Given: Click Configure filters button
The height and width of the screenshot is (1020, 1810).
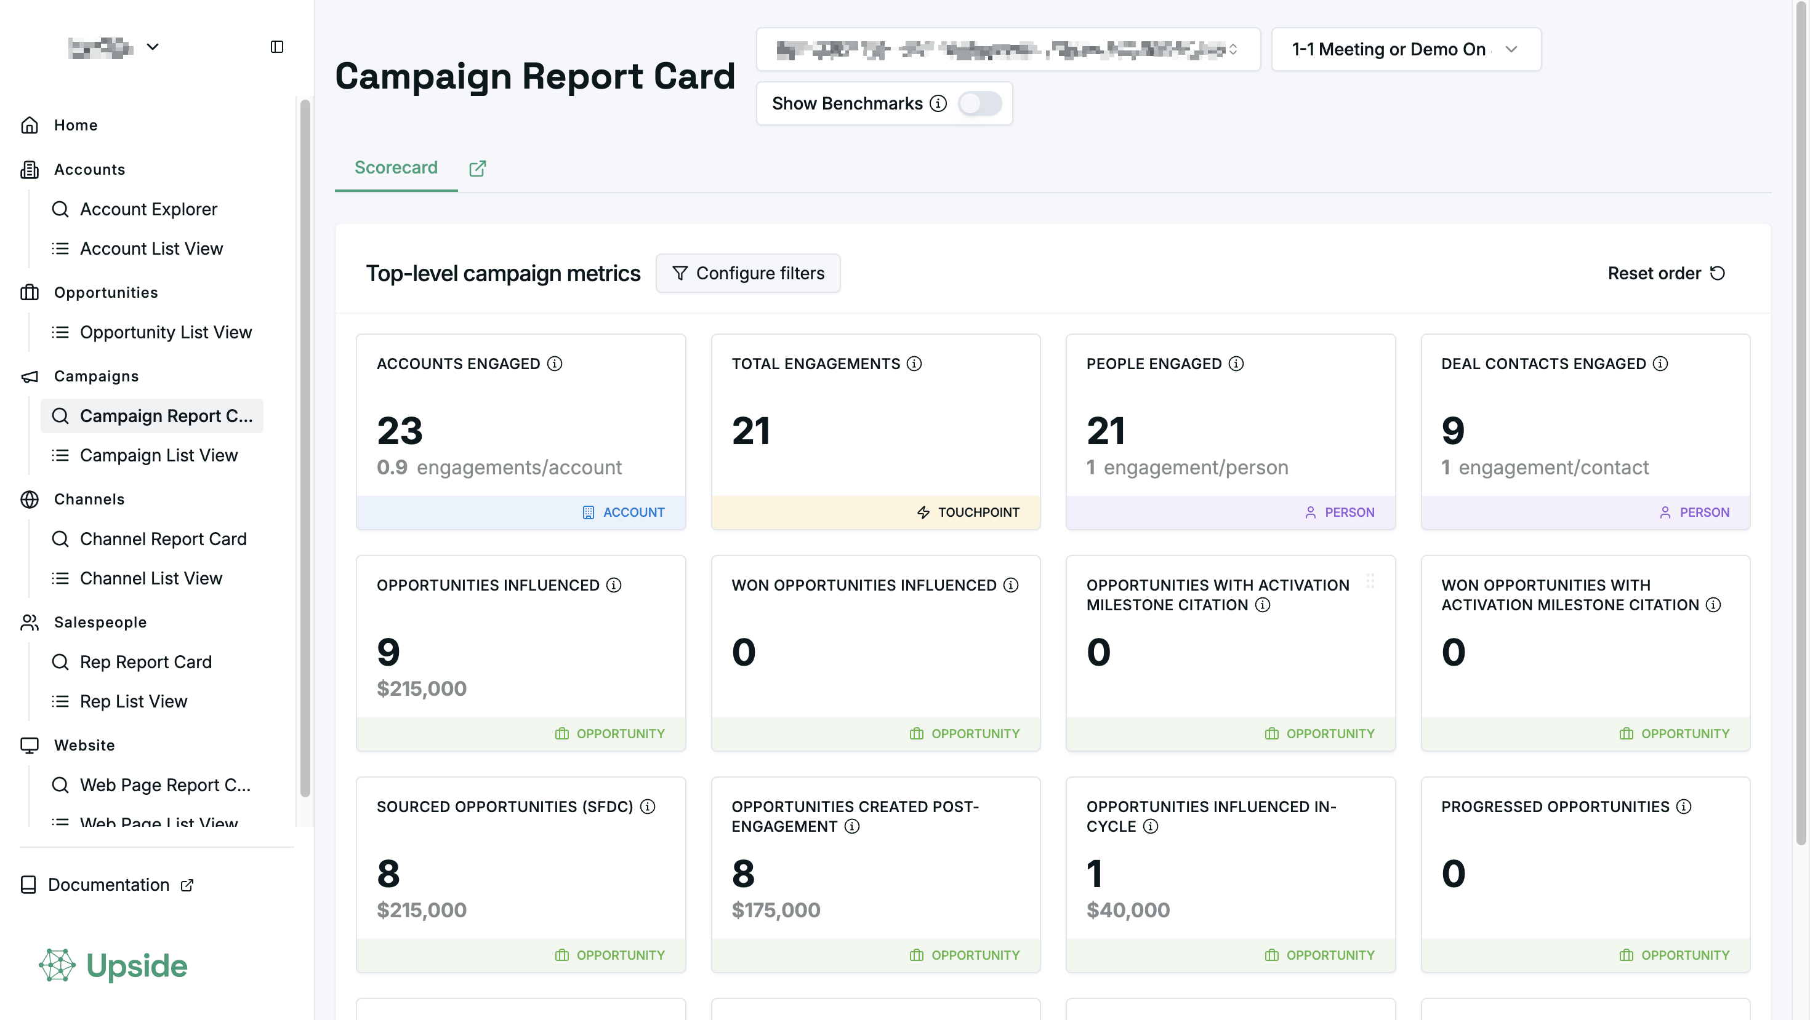Looking at the screenshot, I should pyautogui.click(x=747, y=273).
